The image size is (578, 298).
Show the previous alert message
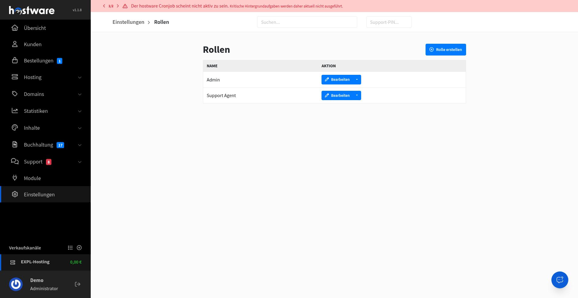104,6
